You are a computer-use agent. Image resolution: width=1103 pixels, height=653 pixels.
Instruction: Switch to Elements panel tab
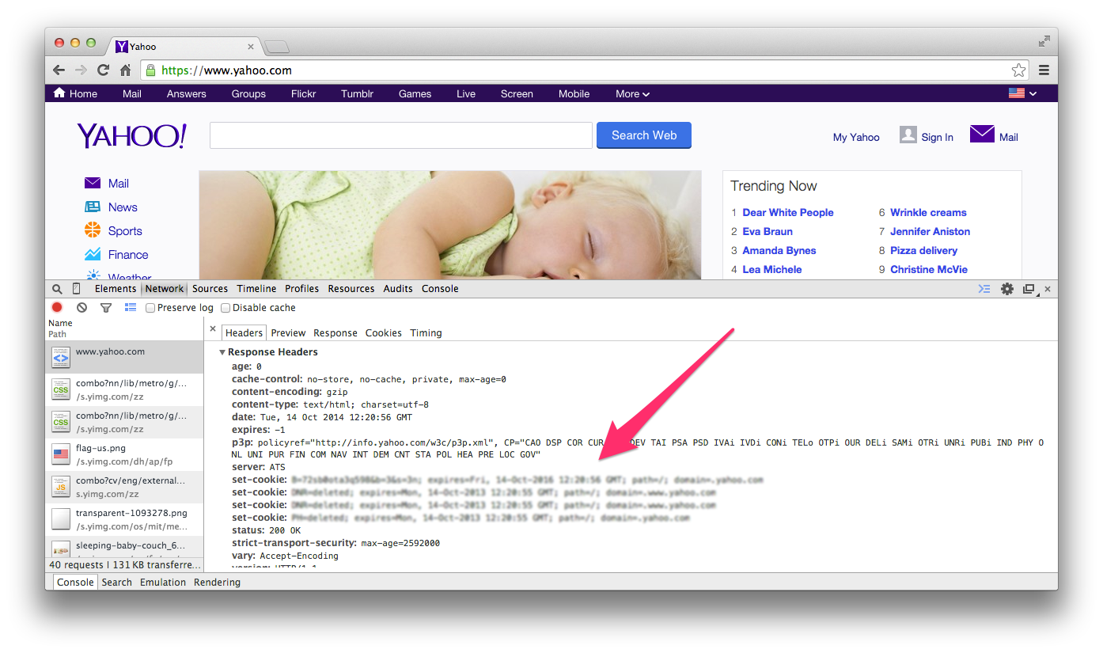116,289
